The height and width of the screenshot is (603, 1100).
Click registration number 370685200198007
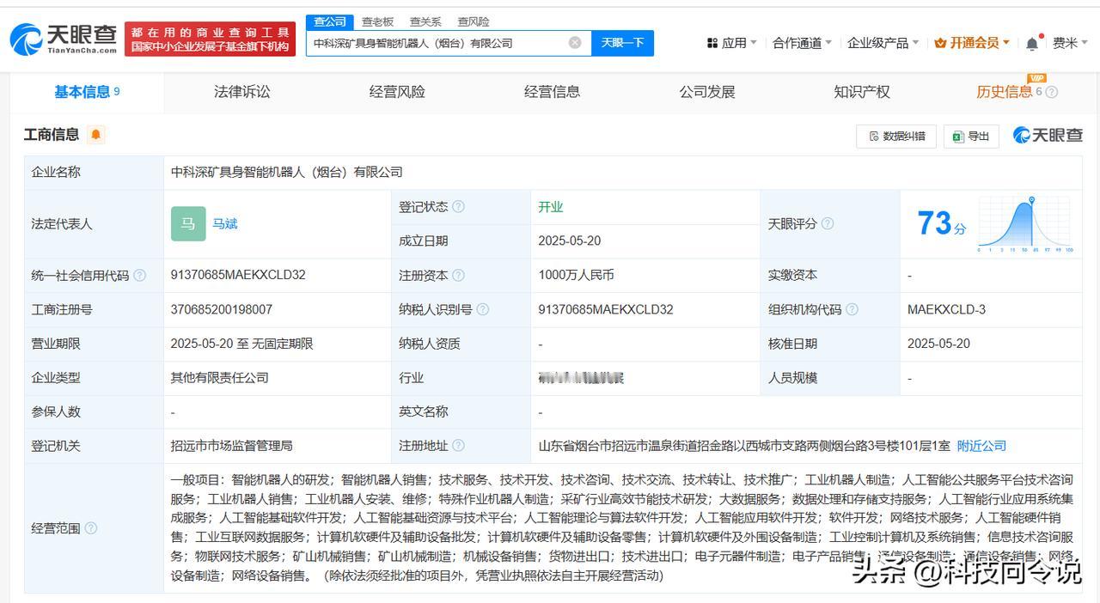pyautogui.click(x=222, y=309)
